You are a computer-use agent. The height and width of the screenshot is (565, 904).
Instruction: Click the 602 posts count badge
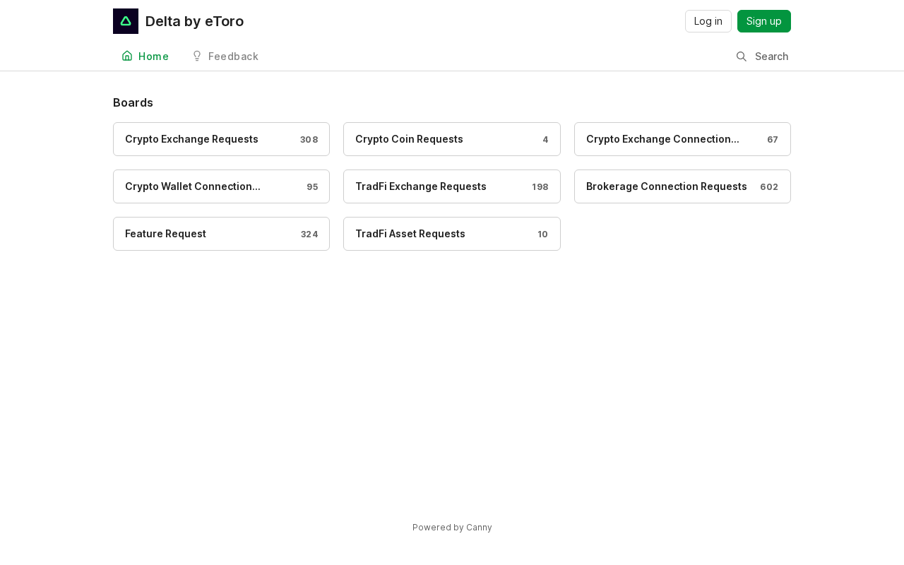pyautogui.click(x=769, y=187)
